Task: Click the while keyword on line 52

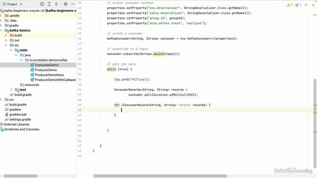Action: coord(111,69)
